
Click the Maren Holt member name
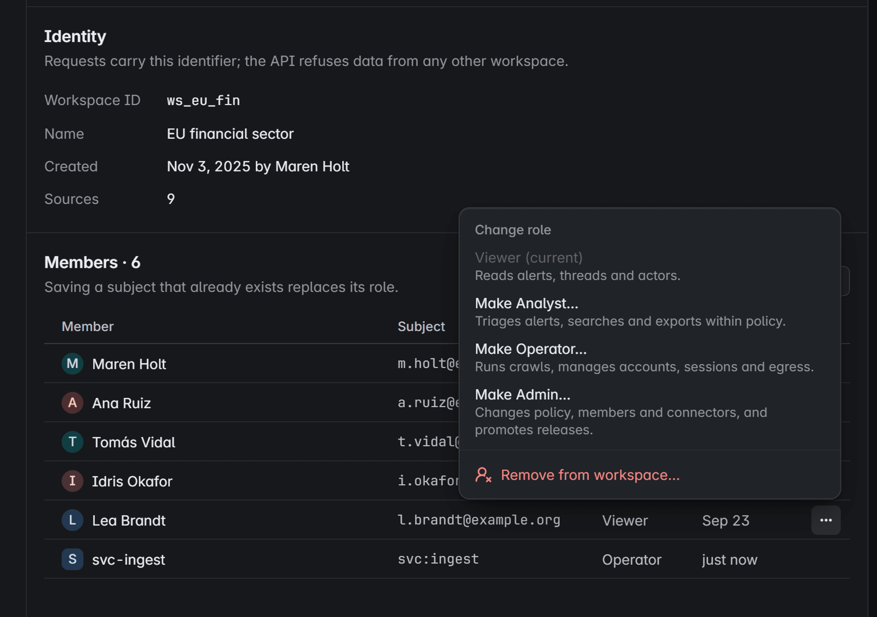click(129, 364)
